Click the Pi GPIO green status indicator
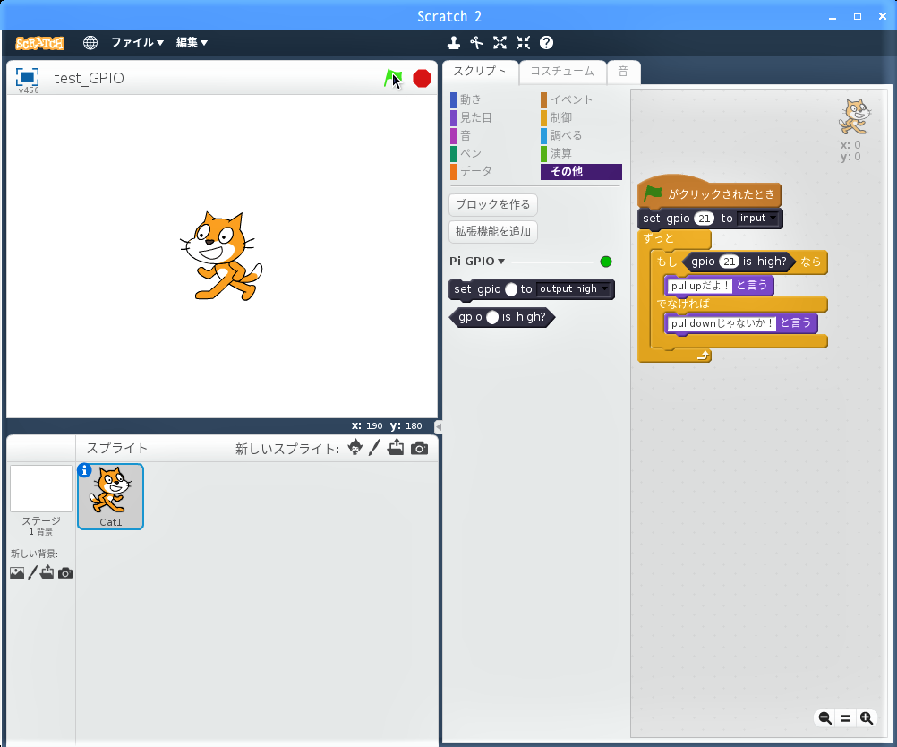 click(x=606, y=262)
